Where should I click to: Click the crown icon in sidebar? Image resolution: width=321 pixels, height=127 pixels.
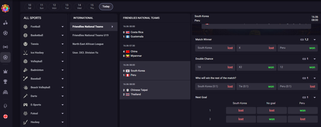pyautogui.click(x=5, y=71)
